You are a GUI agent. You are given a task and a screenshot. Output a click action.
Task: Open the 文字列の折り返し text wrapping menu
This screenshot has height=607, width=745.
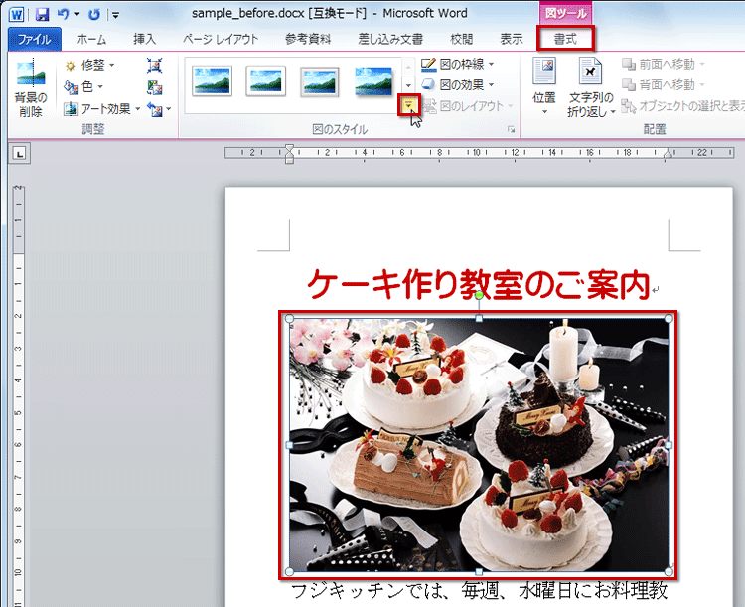(591, 87)
